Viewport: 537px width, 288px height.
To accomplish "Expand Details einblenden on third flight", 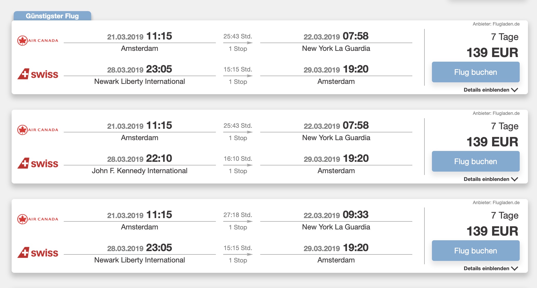I will (491, 268).
